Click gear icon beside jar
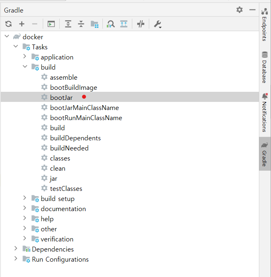The image size is (271, 277). click(x=44, y=178)
